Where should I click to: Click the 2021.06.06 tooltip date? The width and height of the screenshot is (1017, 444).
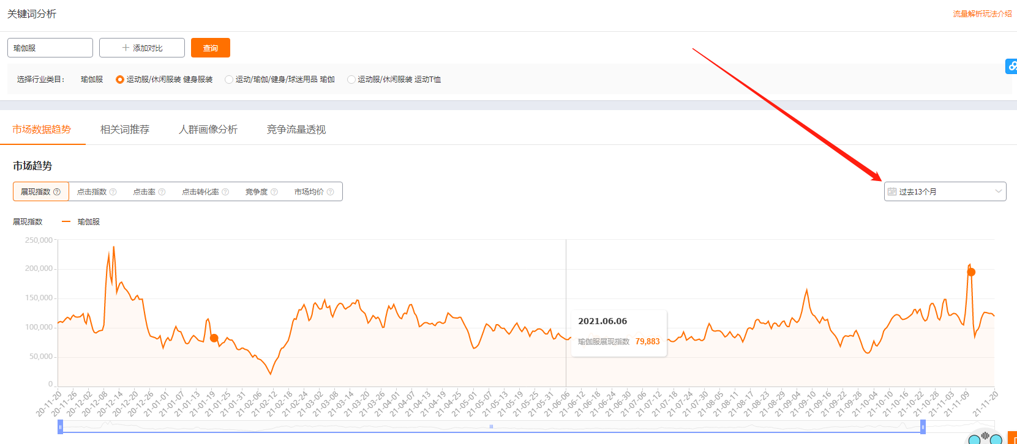pyautogui.click(x=602, y=321)
